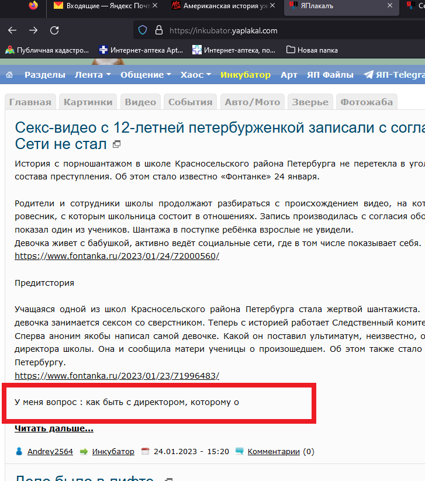Open the Firefox icon at tab bar start
Screen dimensions: 425x481
point(33,5)
